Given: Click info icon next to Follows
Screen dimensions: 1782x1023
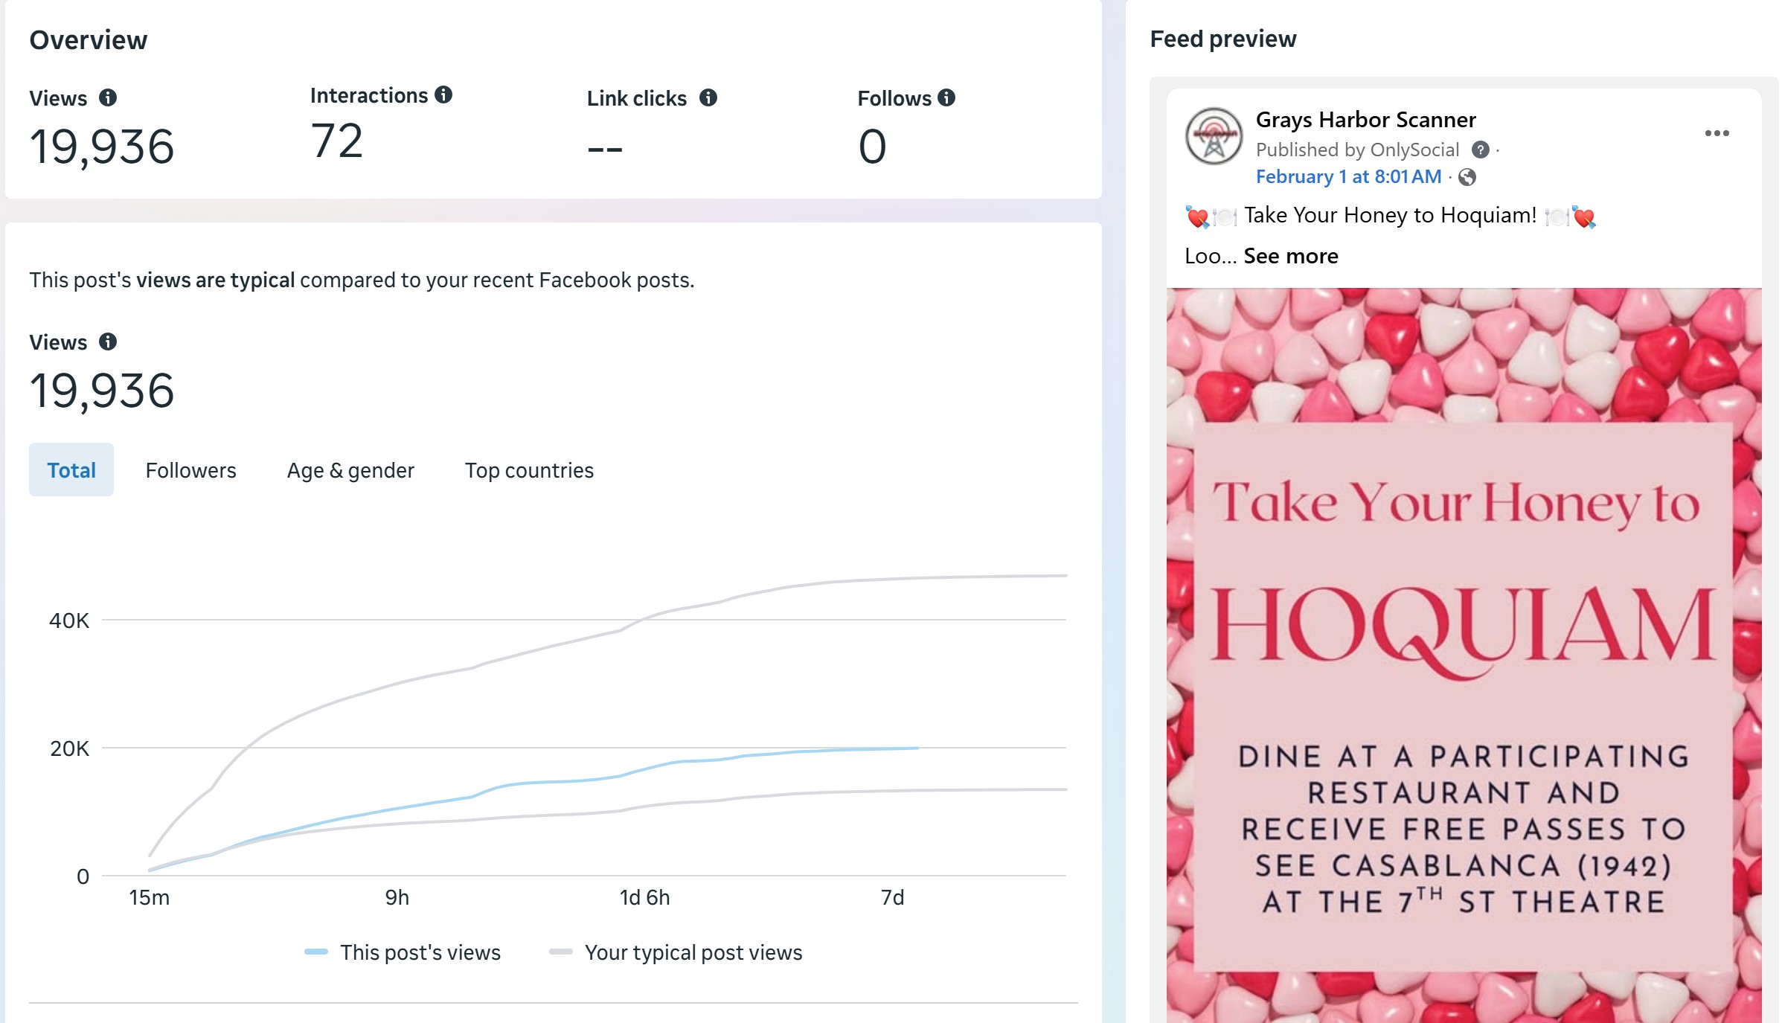Looking at the screenshot, I should tap(946, 97).
